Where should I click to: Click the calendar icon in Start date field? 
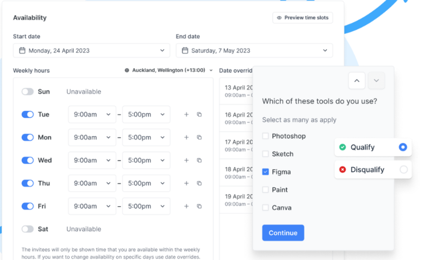[x=22, y=51]
